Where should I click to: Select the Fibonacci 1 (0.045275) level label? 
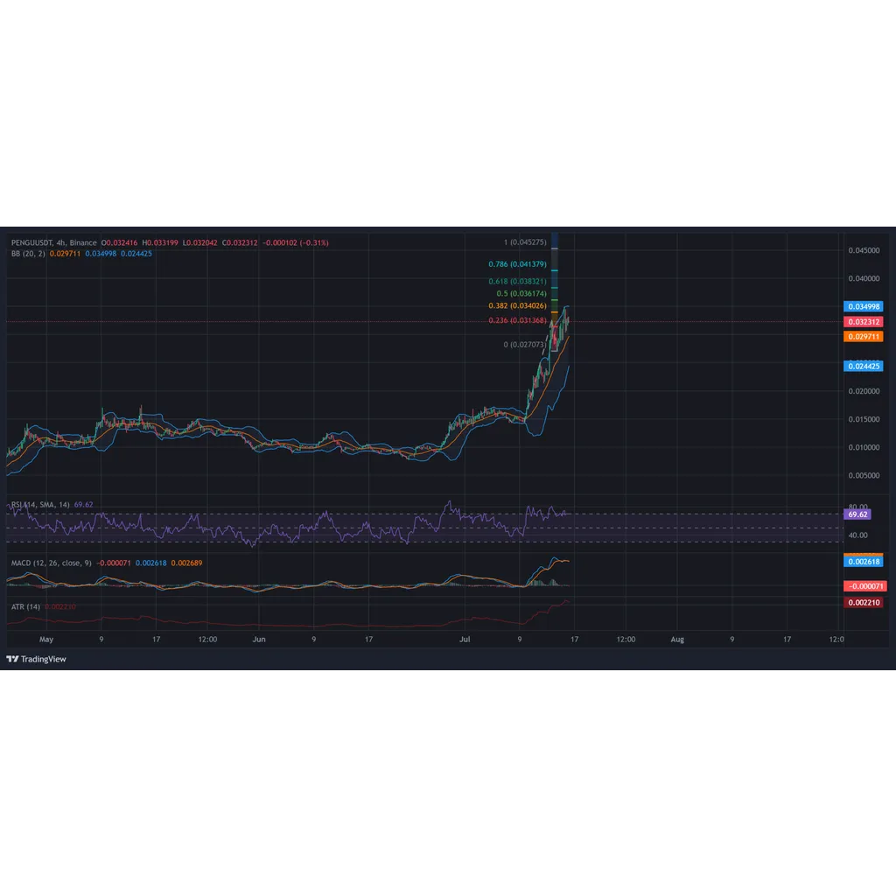[525, 242]
